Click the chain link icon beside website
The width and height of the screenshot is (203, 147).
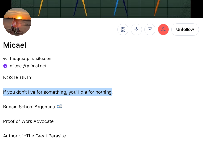click(5, 59)
